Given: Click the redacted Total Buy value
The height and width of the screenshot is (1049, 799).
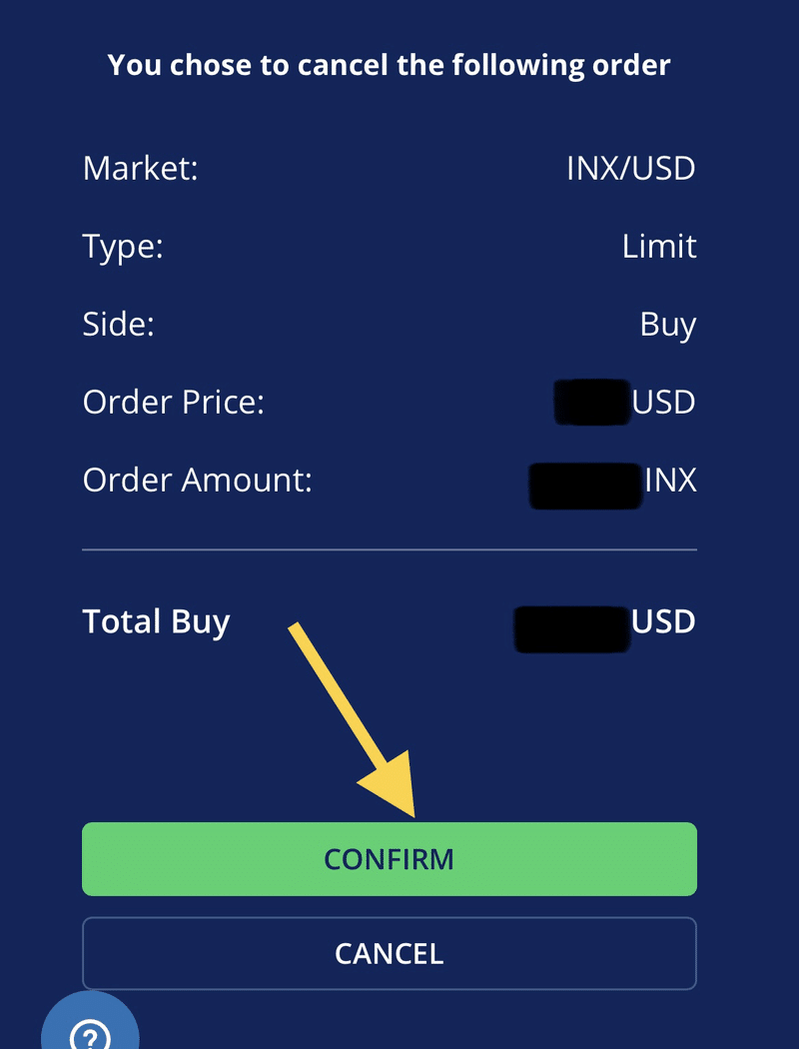Looking at the screenshot, I should [x=572, y=626].
